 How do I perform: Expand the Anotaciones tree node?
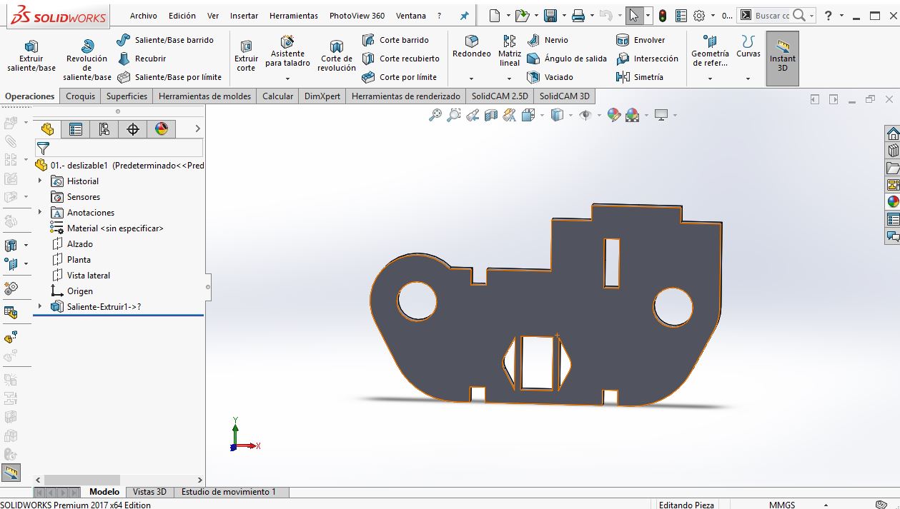40,213
